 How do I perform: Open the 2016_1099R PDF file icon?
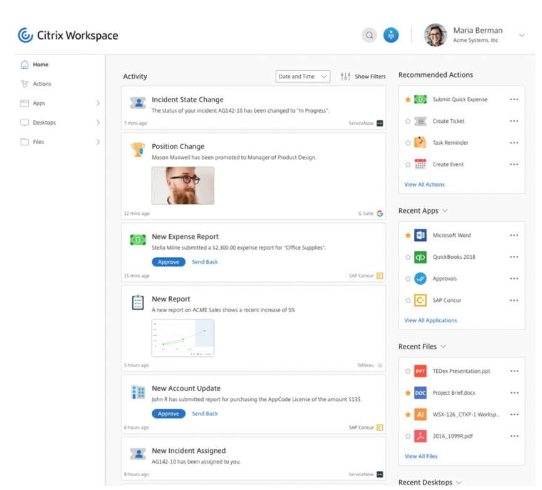(420, 436)
